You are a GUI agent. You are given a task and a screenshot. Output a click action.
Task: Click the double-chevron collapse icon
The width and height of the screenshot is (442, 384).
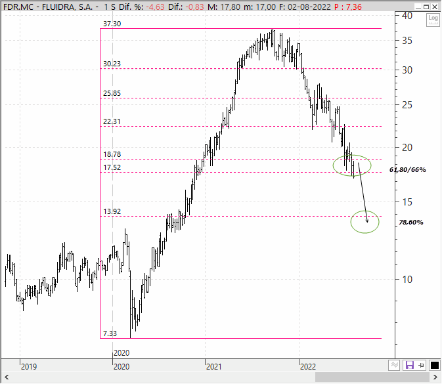(x=394, y=366)
